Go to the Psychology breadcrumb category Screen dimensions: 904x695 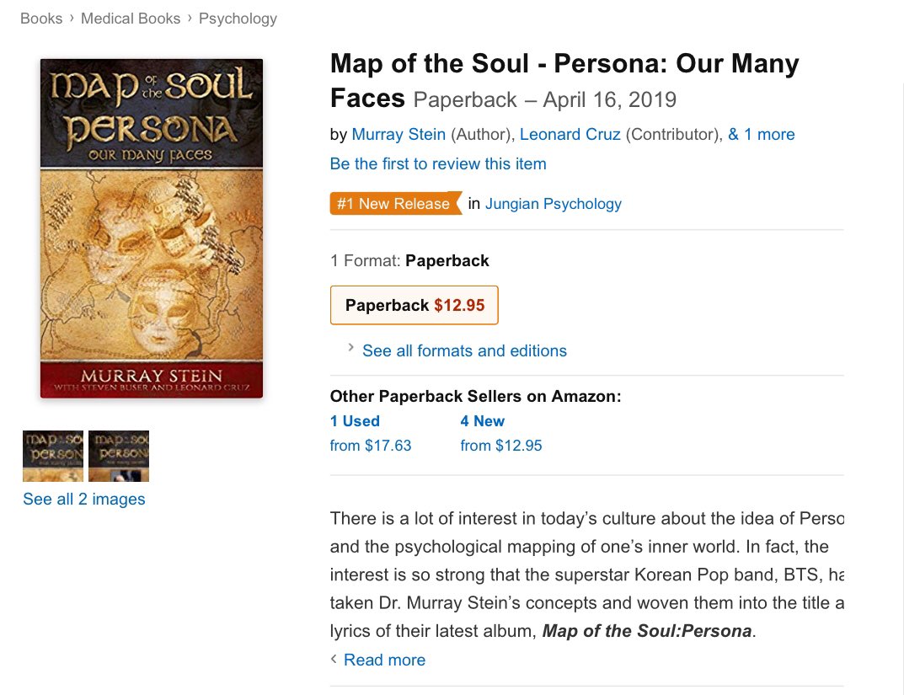click(x=238, y=18)
